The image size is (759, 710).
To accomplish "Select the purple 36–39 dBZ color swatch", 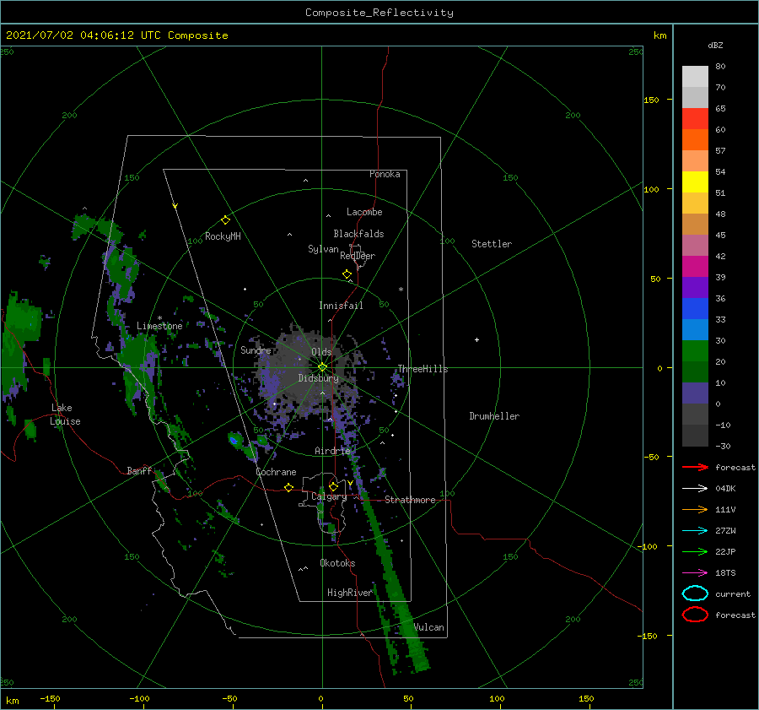I will click(695, 287).
